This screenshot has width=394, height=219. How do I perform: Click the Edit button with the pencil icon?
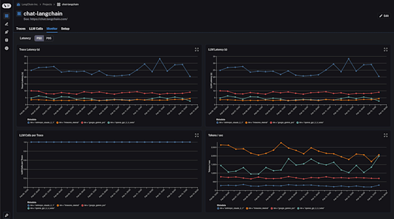click(384, 16)
